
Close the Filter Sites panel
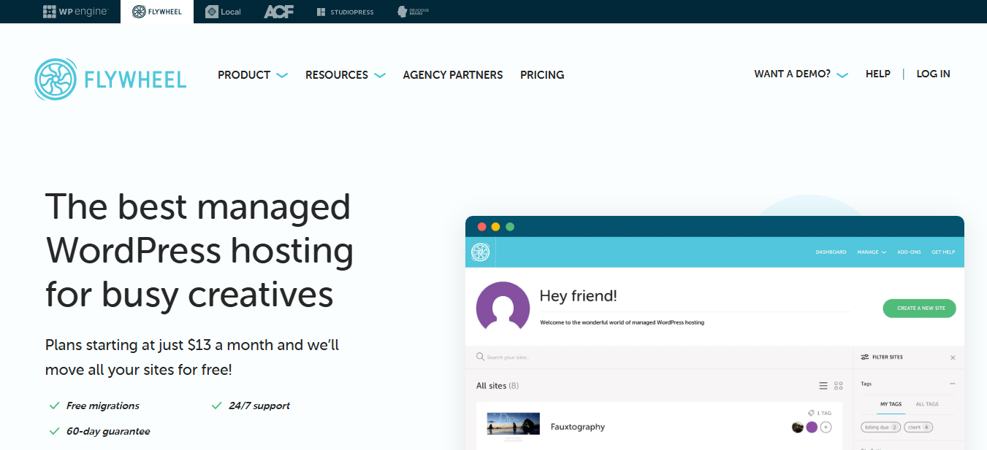[x=953, y=357]
